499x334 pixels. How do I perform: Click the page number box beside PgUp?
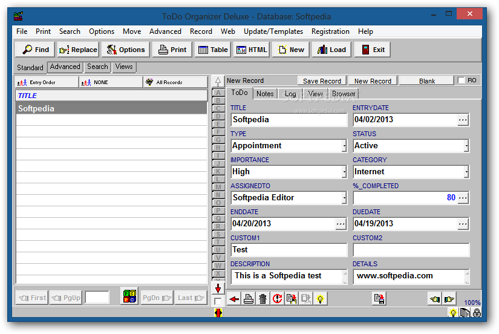point(97,298)
